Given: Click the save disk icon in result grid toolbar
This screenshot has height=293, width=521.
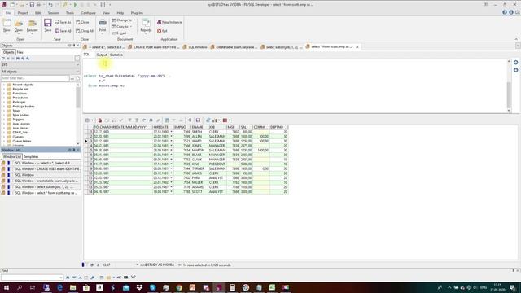Looking at the screenshot, I should click(198, 120).
